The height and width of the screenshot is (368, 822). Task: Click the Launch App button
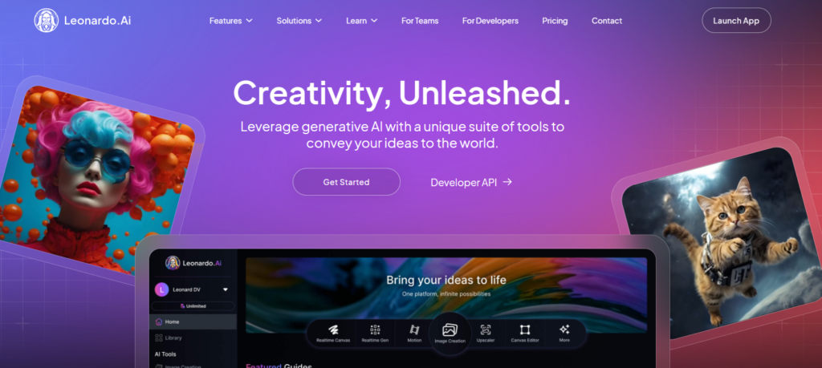pos(736,21)
